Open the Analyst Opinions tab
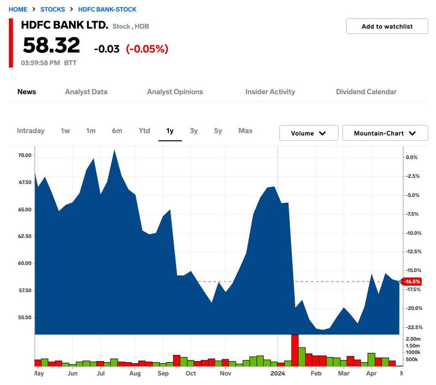Viewport: 436px width, 385px height. pos(175,92)
